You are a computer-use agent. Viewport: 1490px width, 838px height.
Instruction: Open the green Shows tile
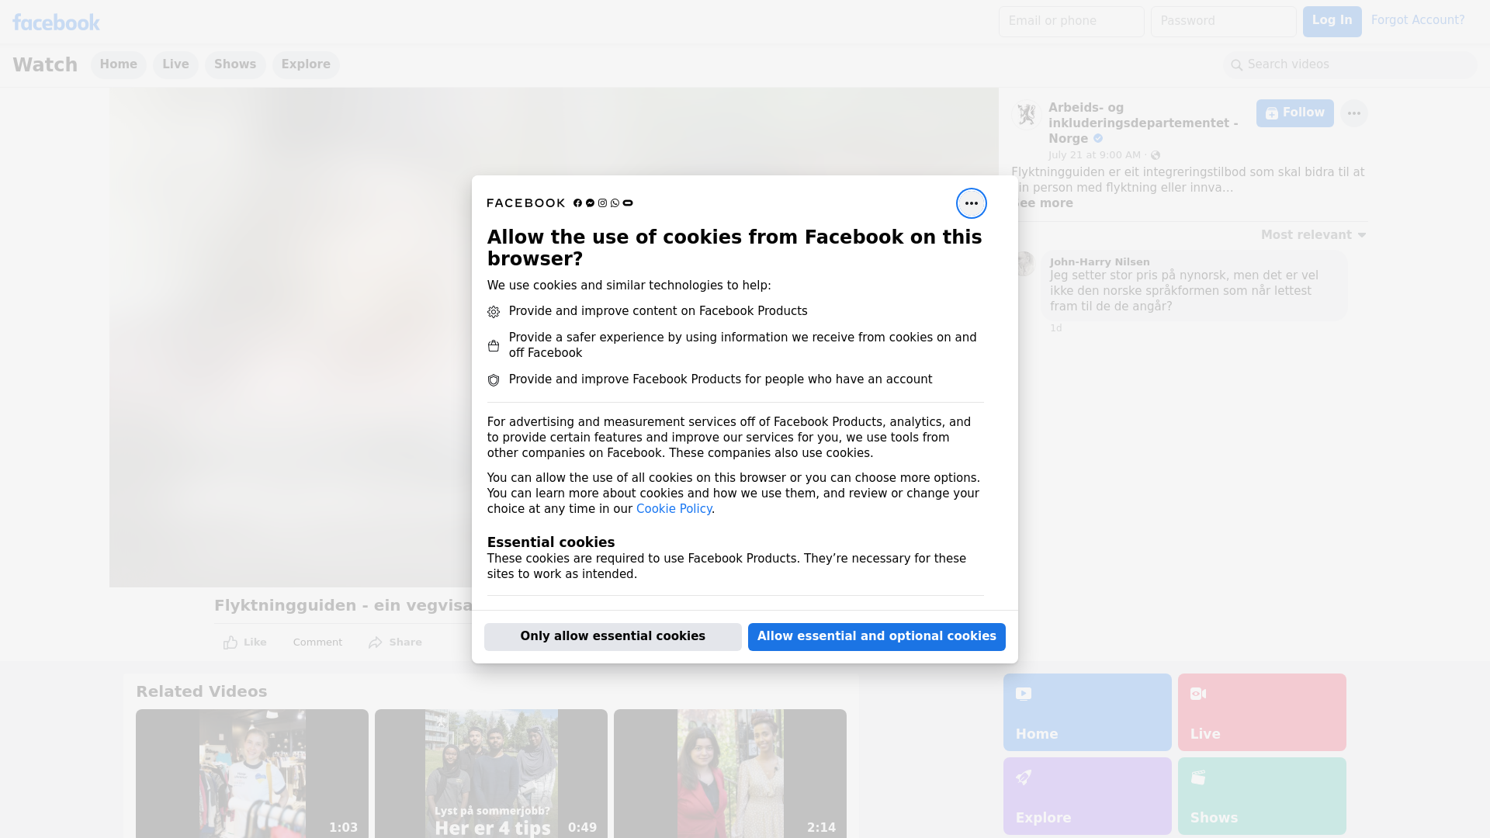pyautogui.click(x=1262, y=795)
